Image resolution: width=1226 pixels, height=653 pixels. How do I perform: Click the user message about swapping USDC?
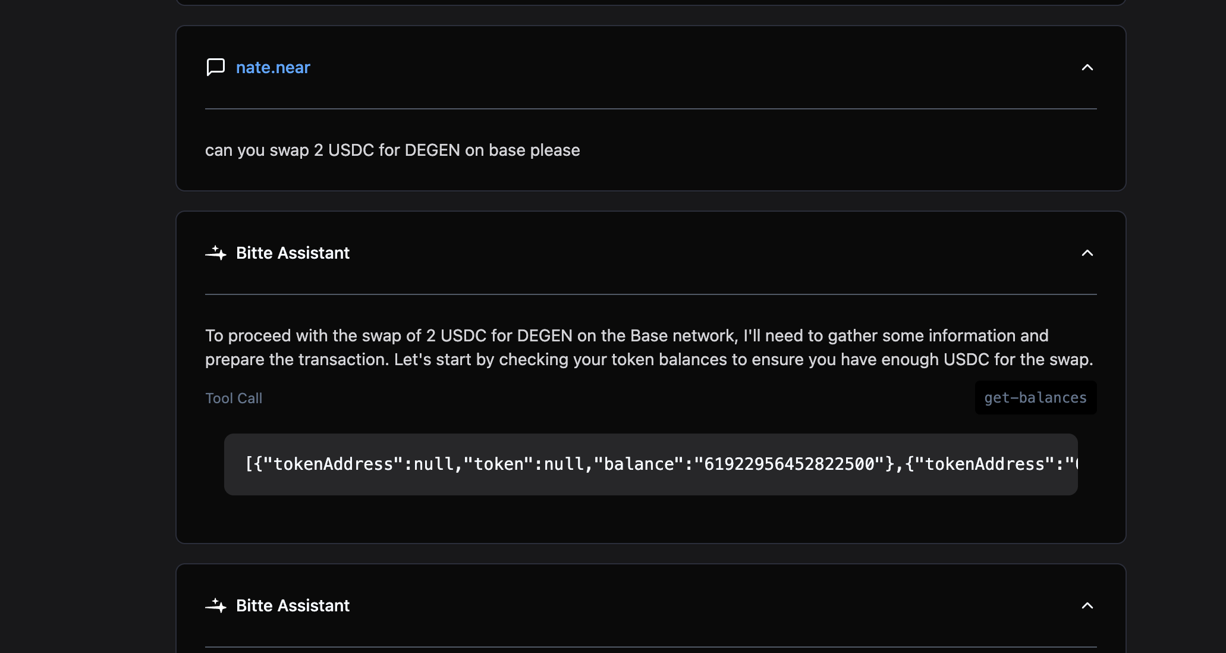tap(392, 150)
